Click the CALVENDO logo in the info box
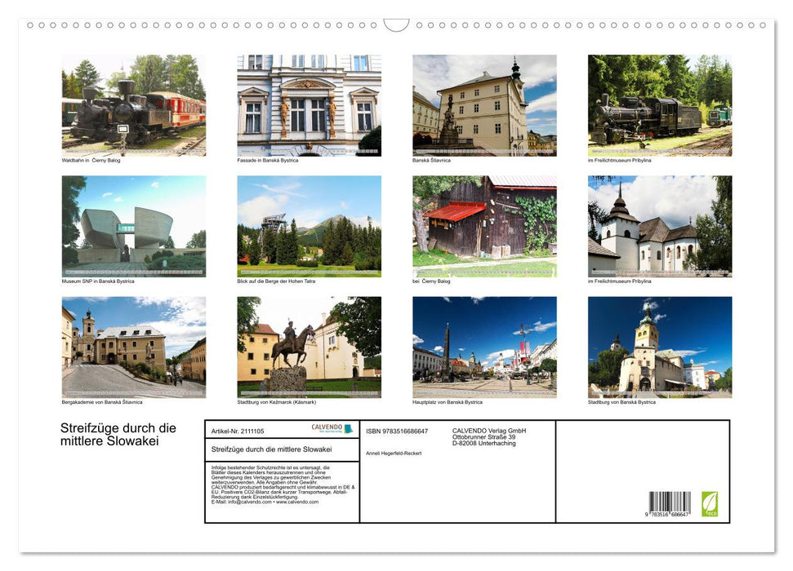 click(x=332, y=428)
